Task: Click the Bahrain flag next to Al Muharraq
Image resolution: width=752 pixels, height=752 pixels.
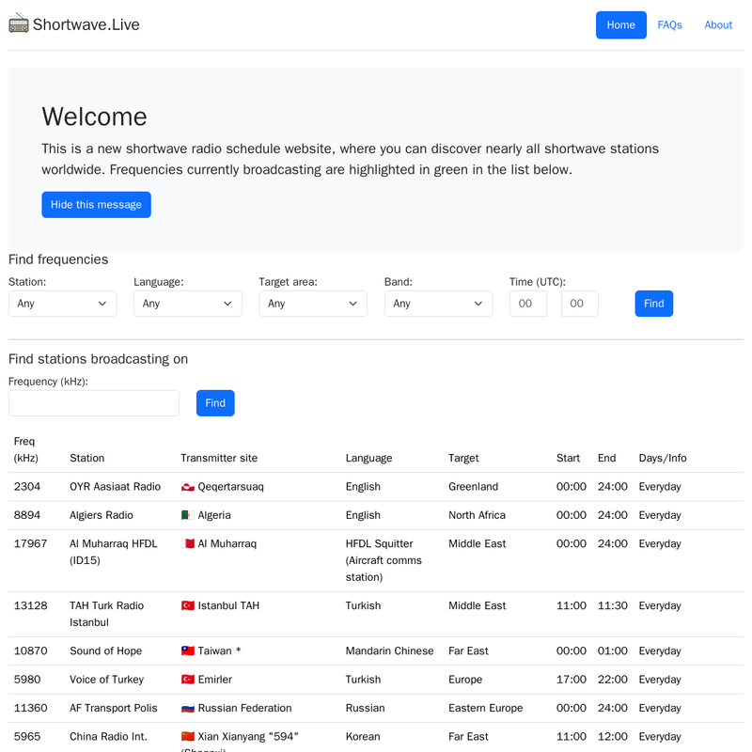Action: [x=188, y=543]
